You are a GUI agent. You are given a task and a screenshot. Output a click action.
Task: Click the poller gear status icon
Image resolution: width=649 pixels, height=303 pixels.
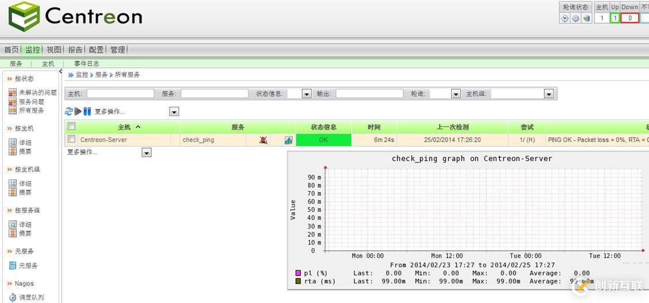(576, 18)
